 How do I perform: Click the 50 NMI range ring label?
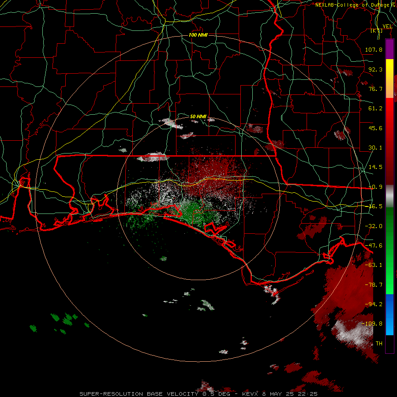pyautogui.click(x=198, y=116)
